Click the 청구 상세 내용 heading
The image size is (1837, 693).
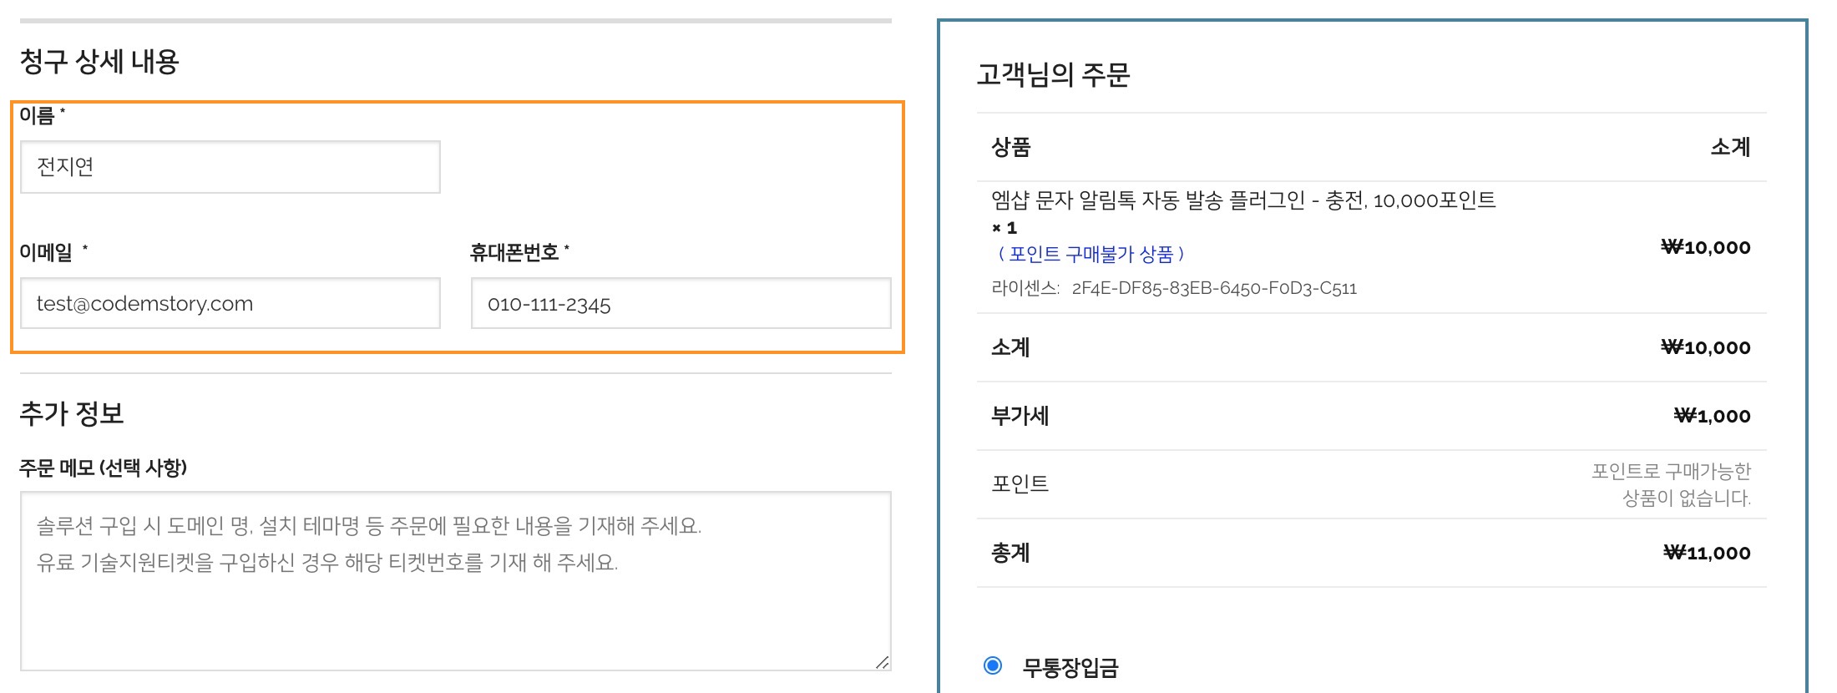point(99,62)
